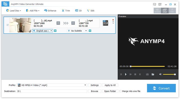The width and height of the screenshot is (180, 99).
Task: Enable Merge into one file
Action: tap(120, 91)
